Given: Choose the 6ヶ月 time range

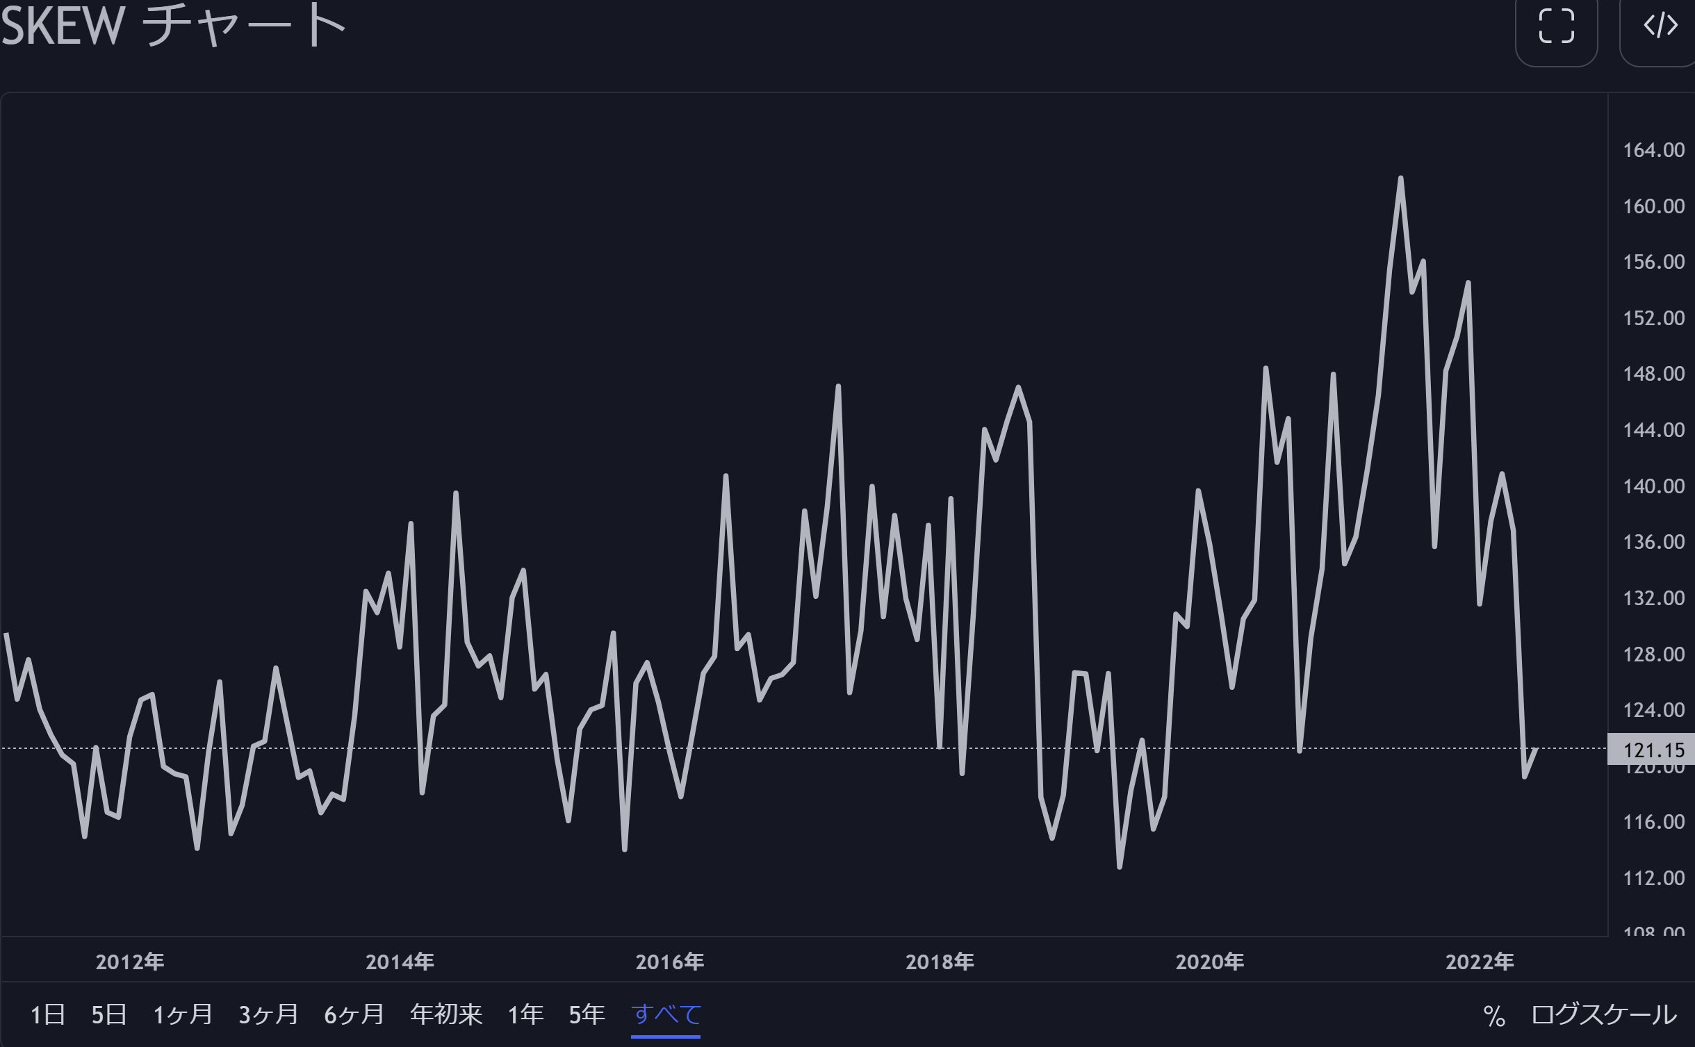Looking at the screenshot, I should [354, 1014].
